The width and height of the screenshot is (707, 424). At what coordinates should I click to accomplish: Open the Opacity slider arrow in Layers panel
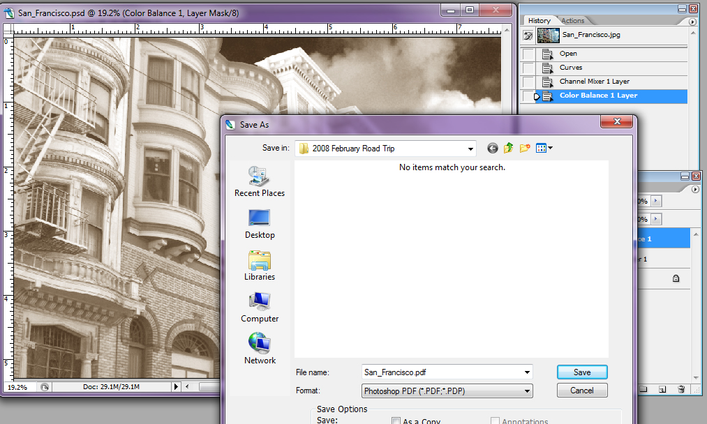(657, 201)
